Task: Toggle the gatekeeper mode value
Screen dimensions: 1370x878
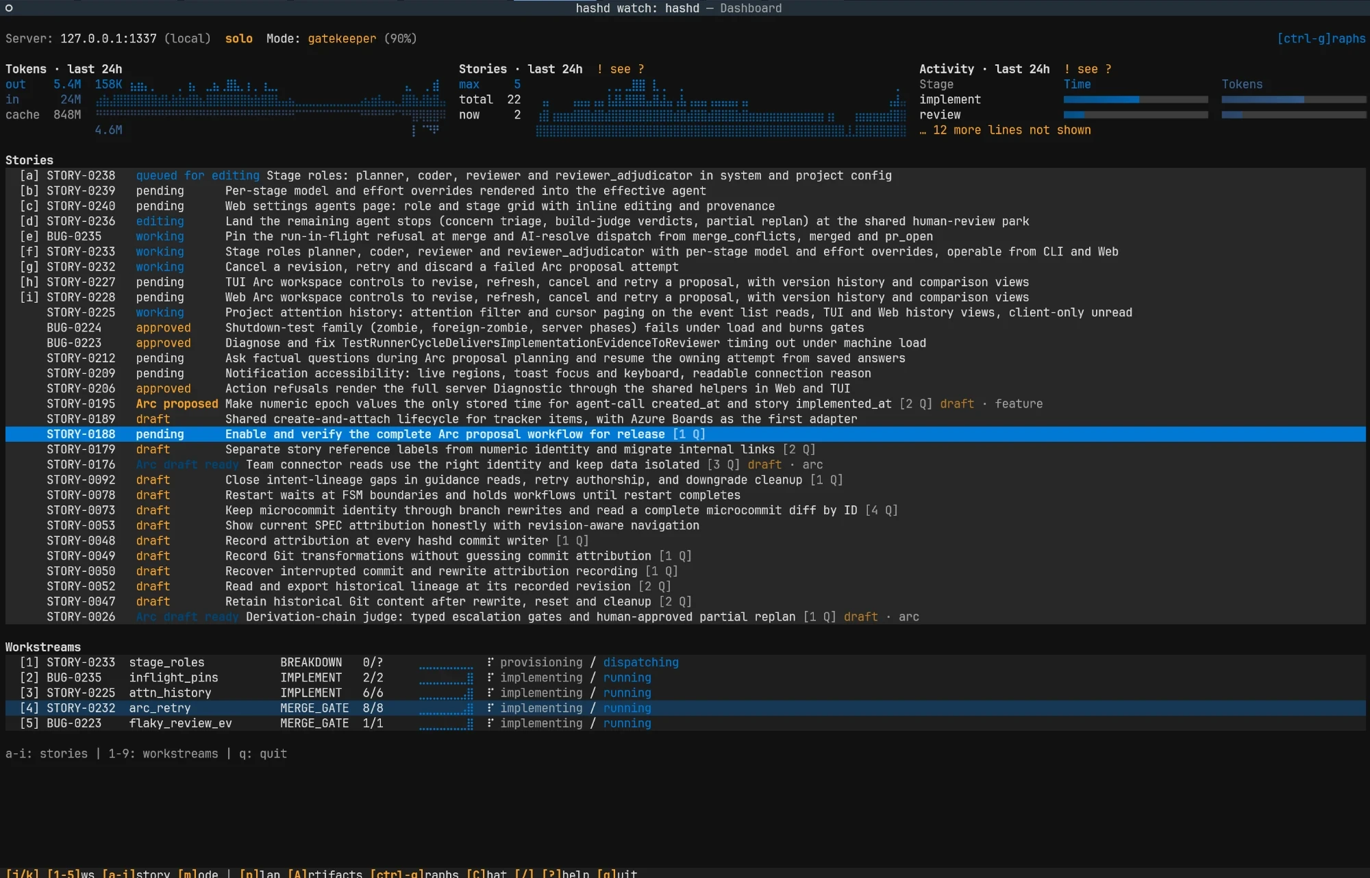Action: (x=342, y=38)
